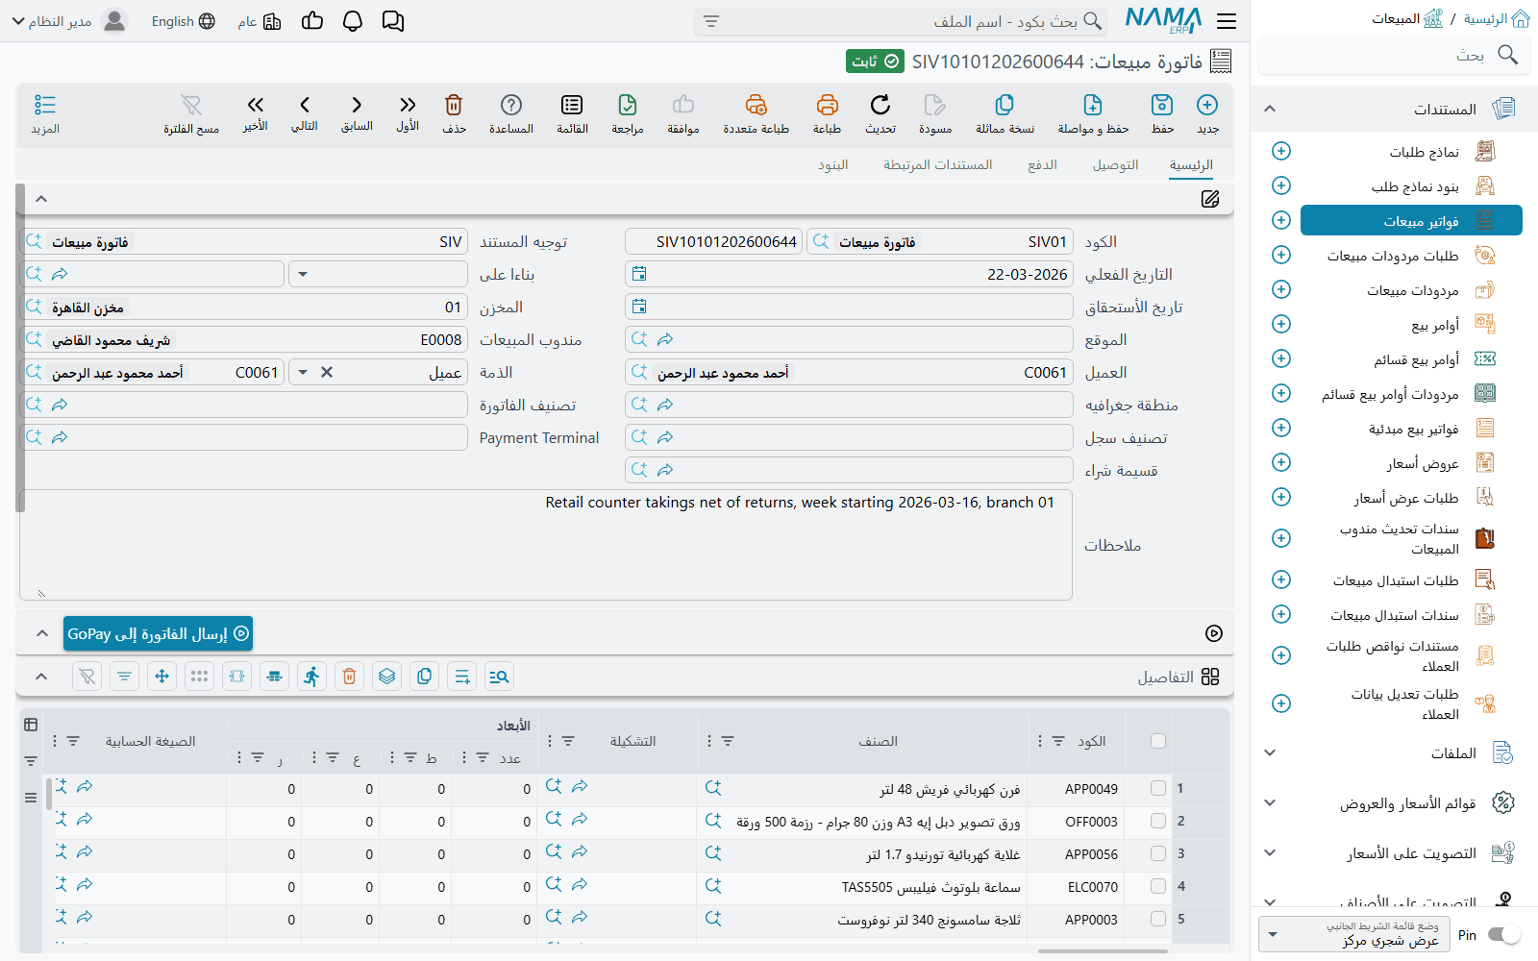Open the مدير النظام user menu
1538x961 pixels.
coord(69,21)
